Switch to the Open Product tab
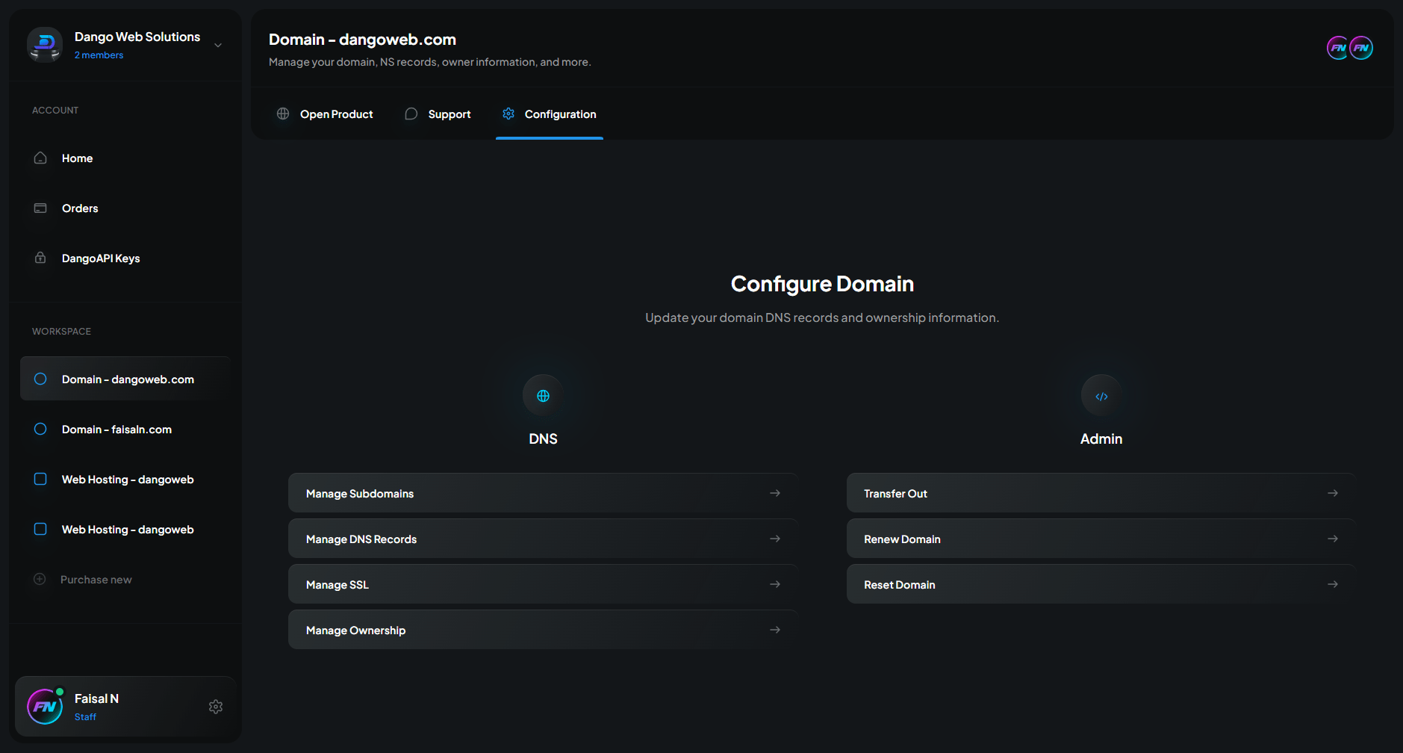This screenshot has width=1403, height=753. [325, 114]
